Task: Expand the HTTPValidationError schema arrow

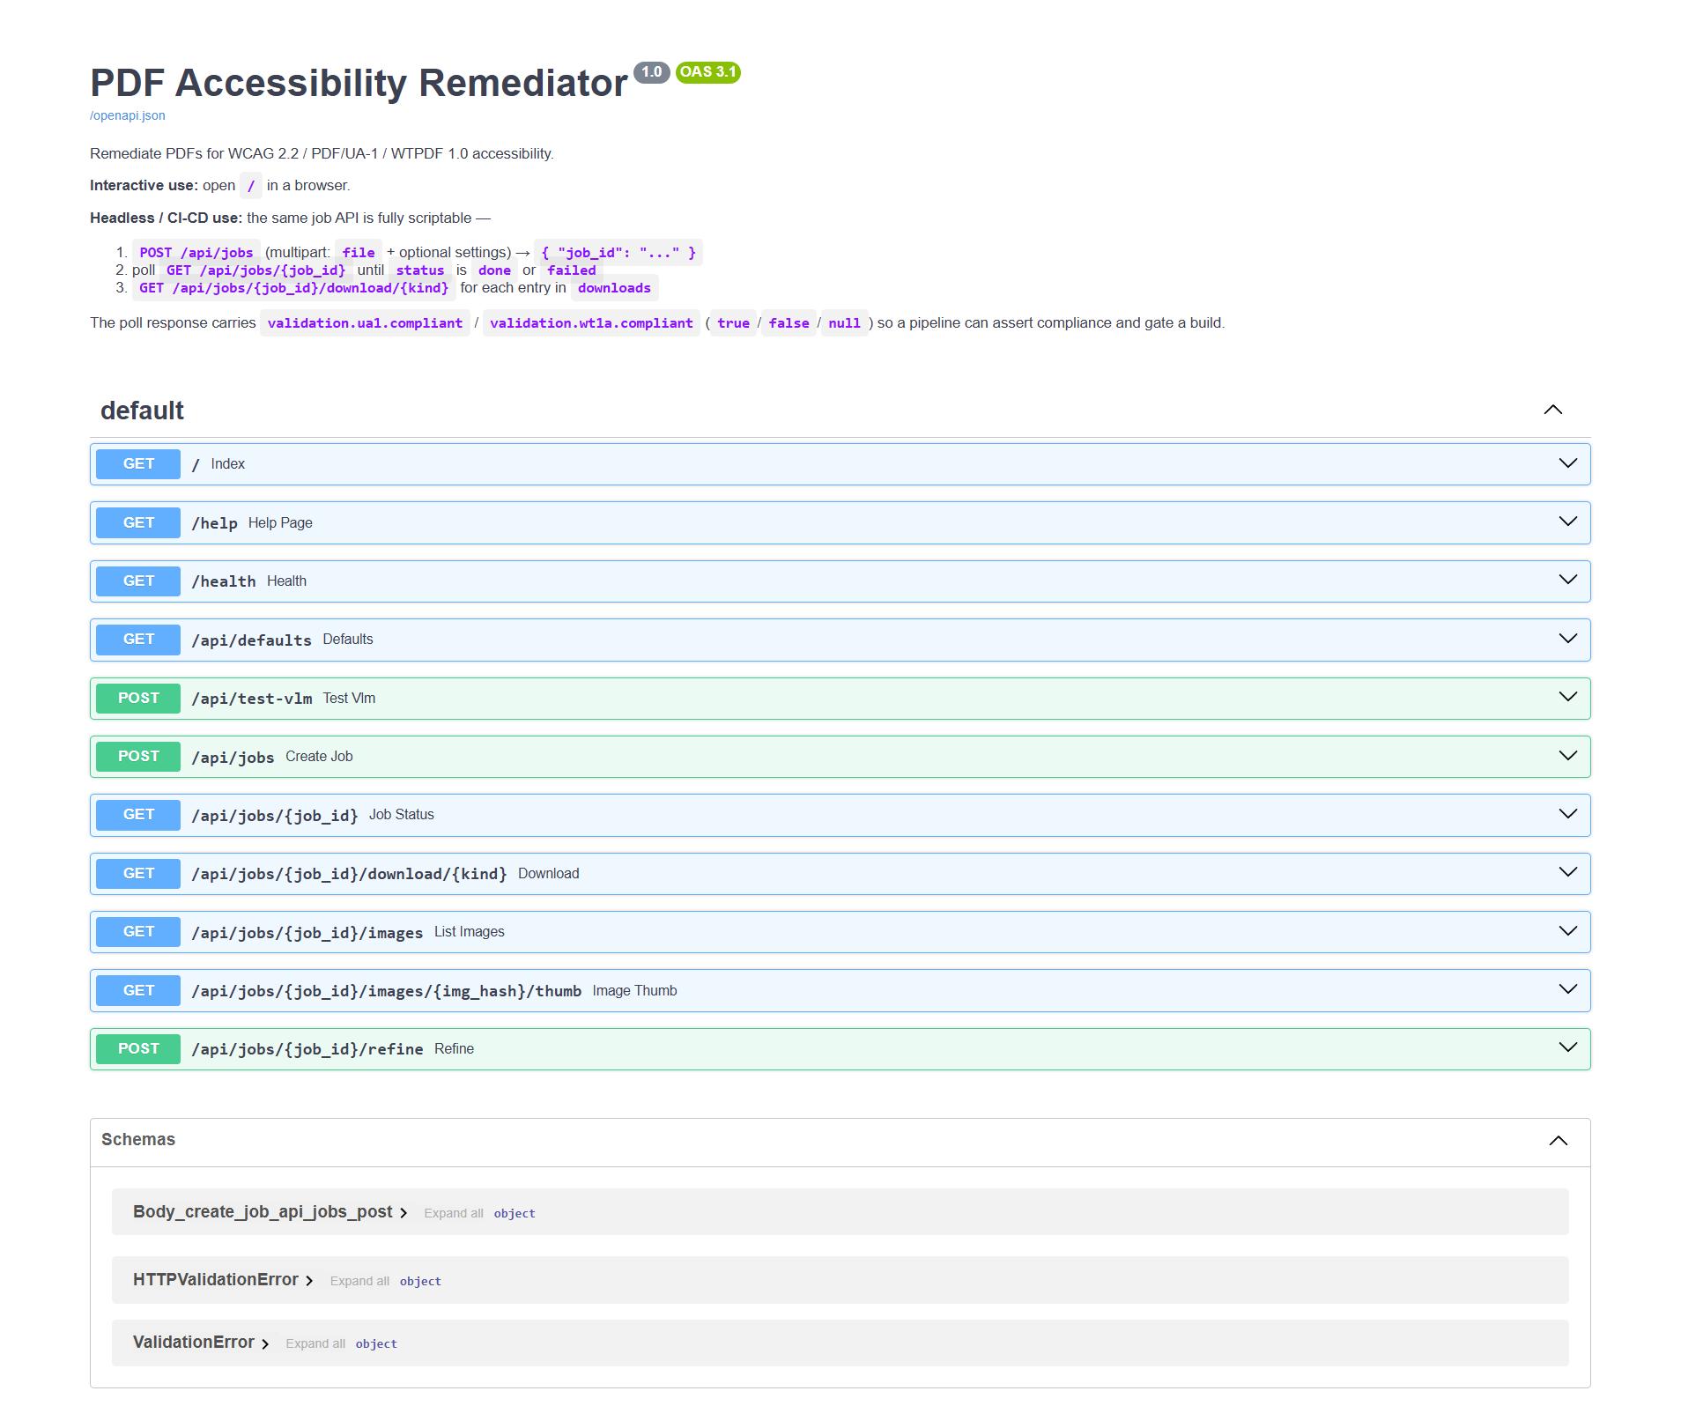Action: pyautogui.click(x=309, y=1281)
